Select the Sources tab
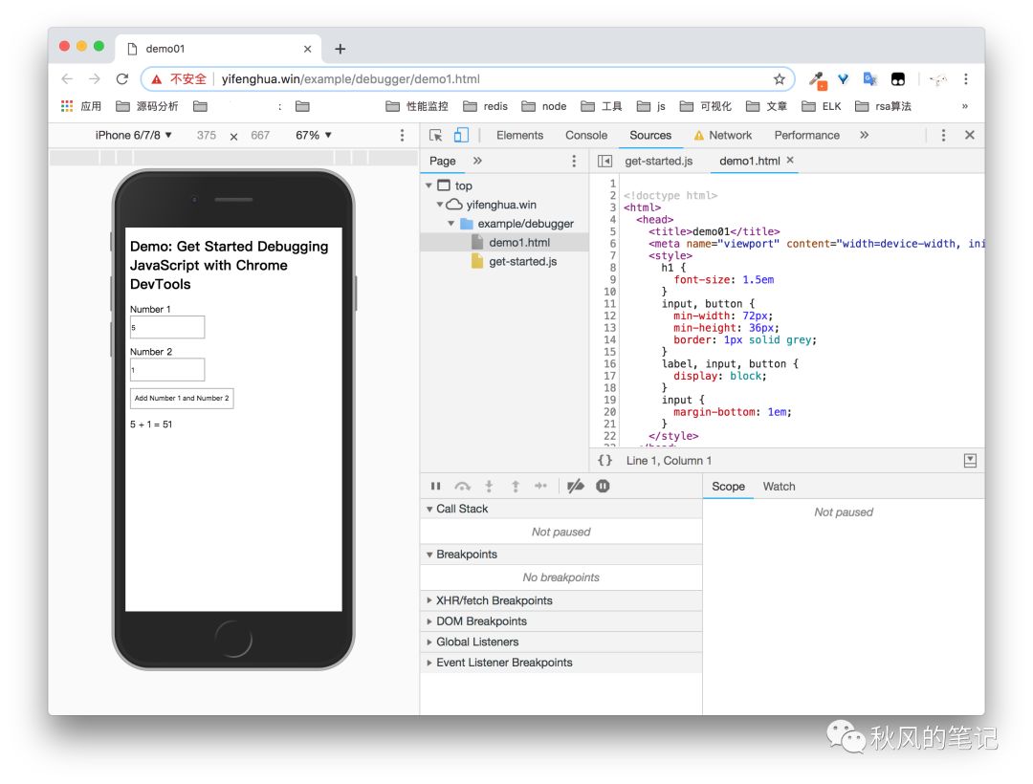1033x784 pixels. (650, 135)
